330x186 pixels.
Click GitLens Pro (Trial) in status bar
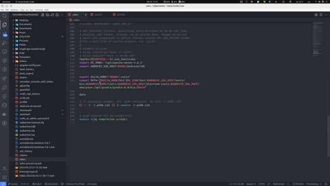pos(75,184)
